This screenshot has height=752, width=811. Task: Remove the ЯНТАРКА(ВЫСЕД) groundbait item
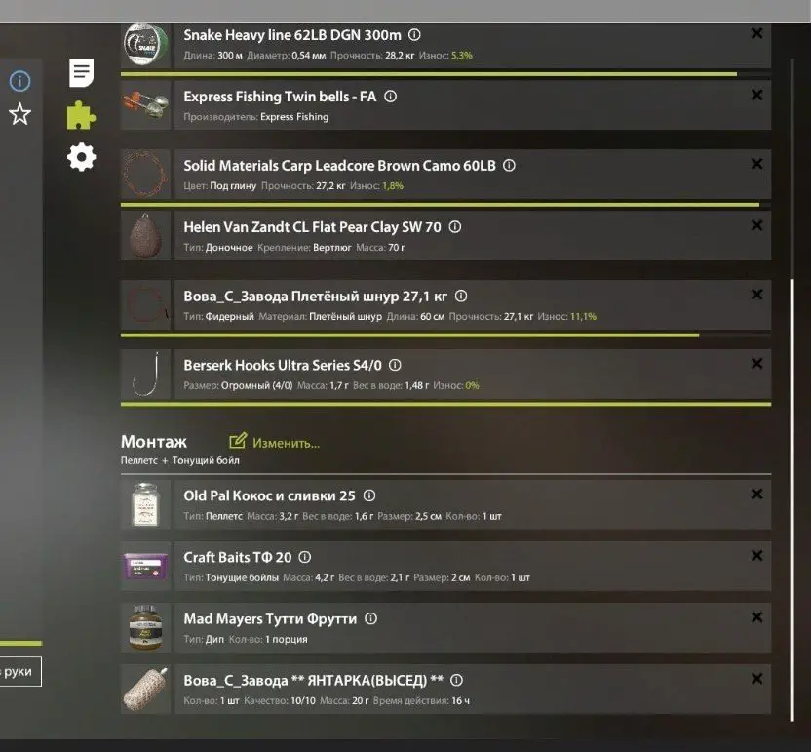756,679
